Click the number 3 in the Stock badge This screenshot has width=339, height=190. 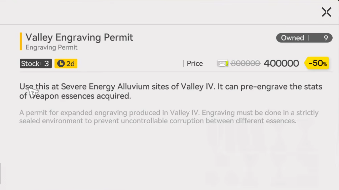[x=46, y=63]
